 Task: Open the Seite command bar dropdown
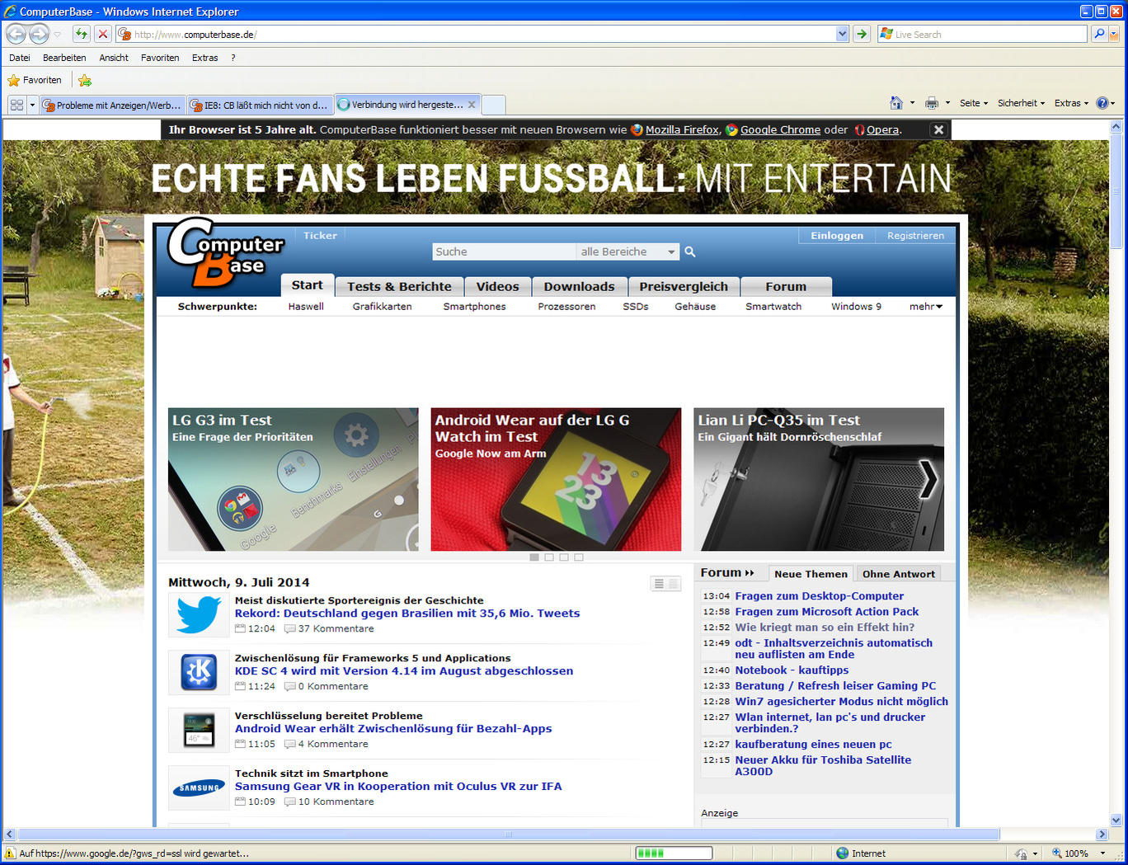(974, 103)
